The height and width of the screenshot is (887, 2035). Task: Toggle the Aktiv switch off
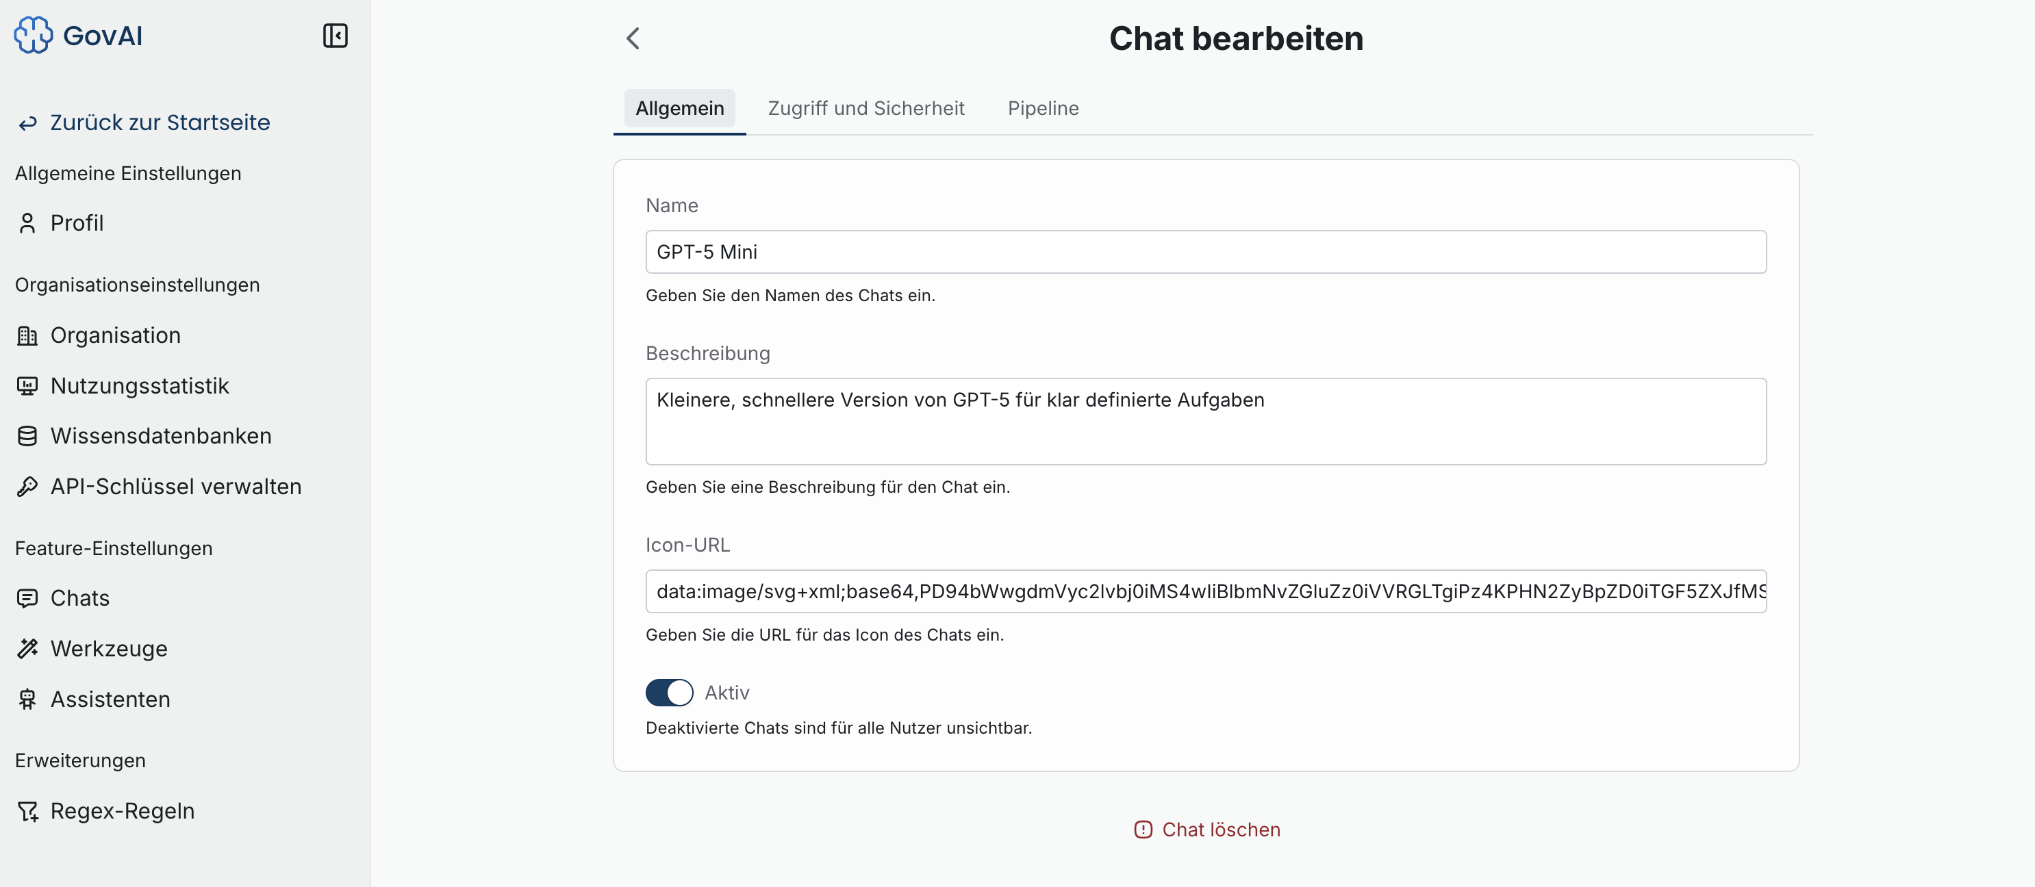point(669,693)
